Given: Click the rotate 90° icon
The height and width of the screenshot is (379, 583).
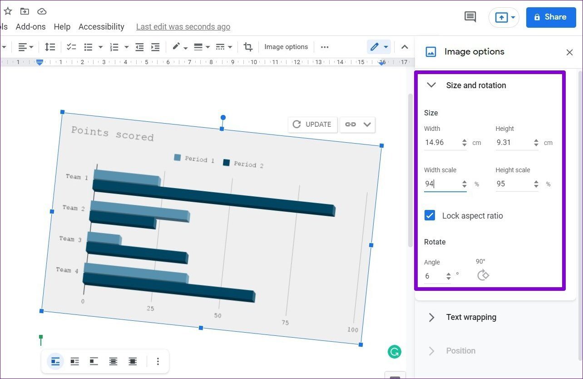Looking at the screenshot, I should tap(483, 275).
